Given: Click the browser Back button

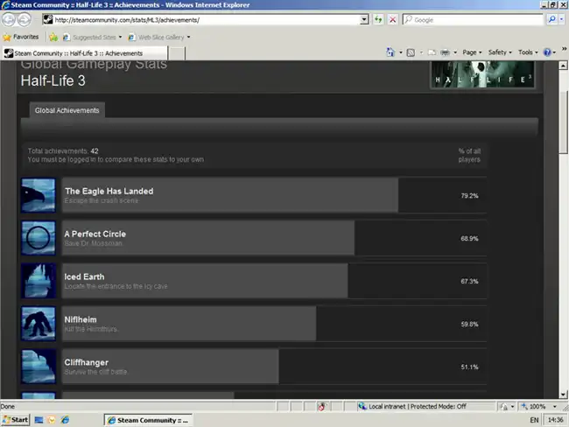Looking at the screenshot, I should [11, 19].
